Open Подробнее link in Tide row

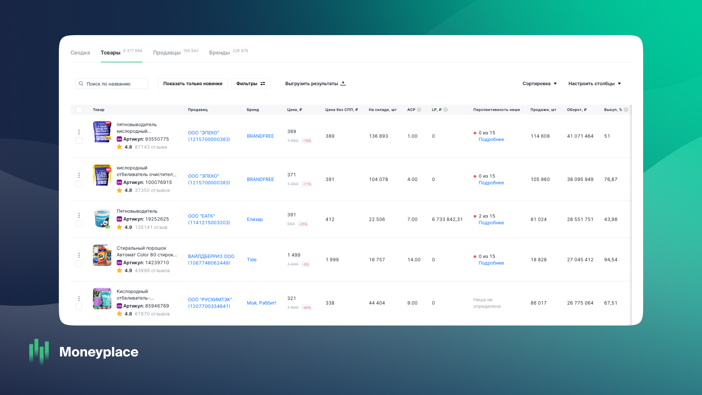click(x=491, y=263)
